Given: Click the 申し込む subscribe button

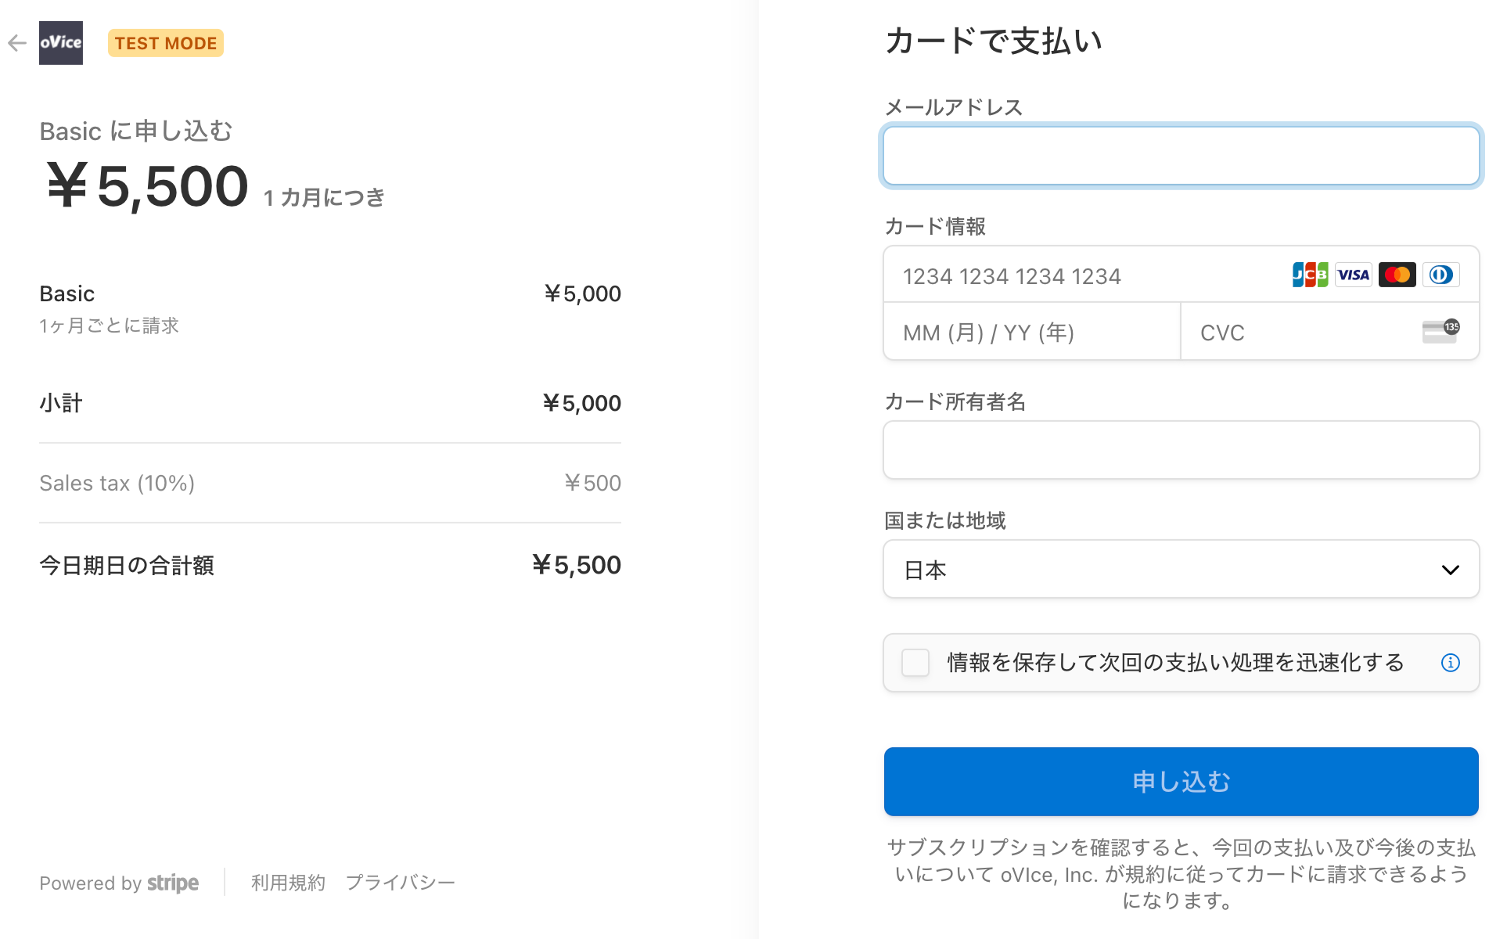Looking at the screenshot, I should point(1181,782).
